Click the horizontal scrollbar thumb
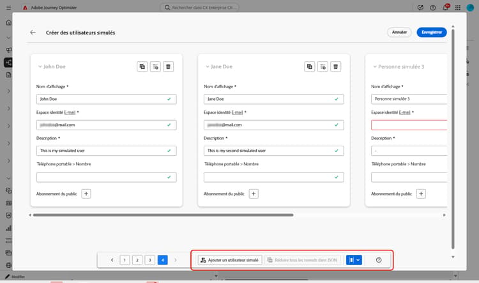Viewport: 479px width, 283px height. tap(163, 215)
